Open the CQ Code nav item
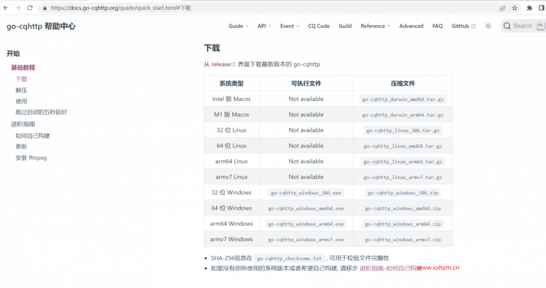The height and width of the screenshot is (288, 546). point(319,26)
